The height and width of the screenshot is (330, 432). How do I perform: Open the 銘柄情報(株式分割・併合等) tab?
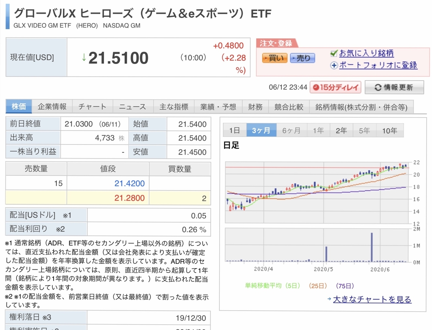click(x=361, y=107)
